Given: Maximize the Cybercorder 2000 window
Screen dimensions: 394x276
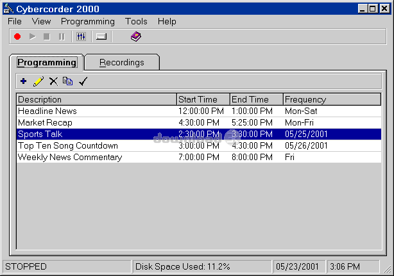Looking at the screenshot, I should click(x=372, y=9).
